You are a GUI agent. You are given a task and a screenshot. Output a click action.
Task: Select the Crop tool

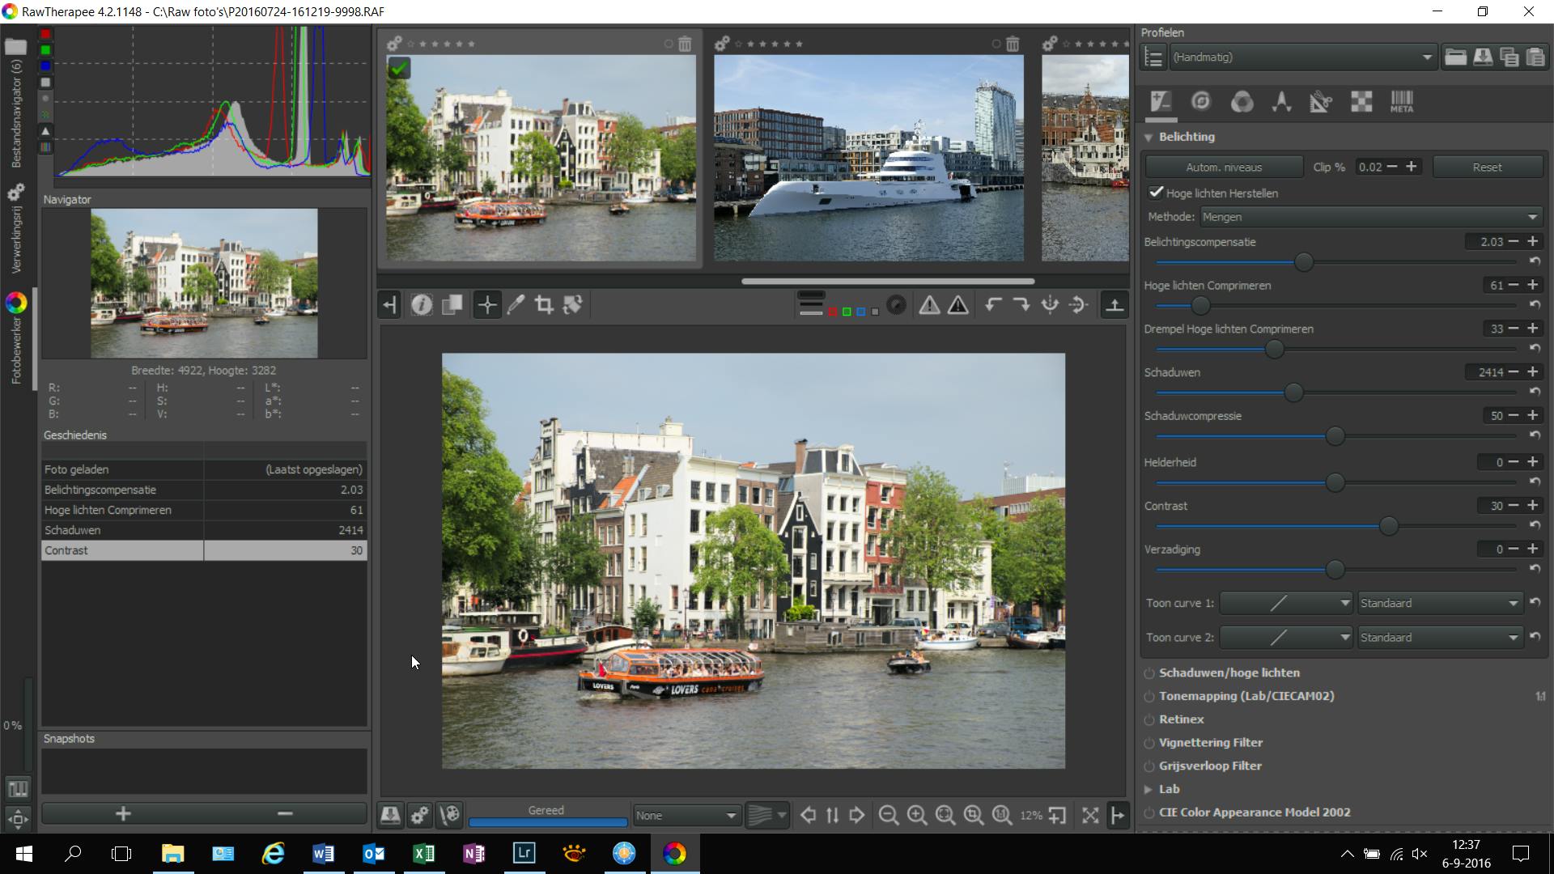(544, 305)
